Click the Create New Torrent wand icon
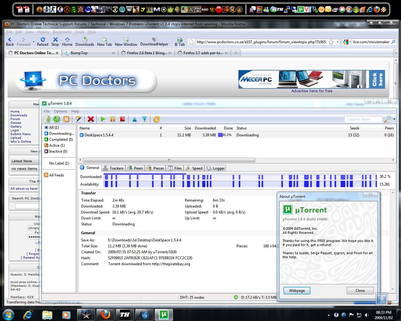This screenshot has width=401, height=321. (x=78, y=119)
